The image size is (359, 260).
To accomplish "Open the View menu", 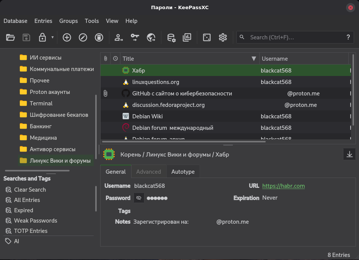I will pyautogui.click(x=112, y=21).
